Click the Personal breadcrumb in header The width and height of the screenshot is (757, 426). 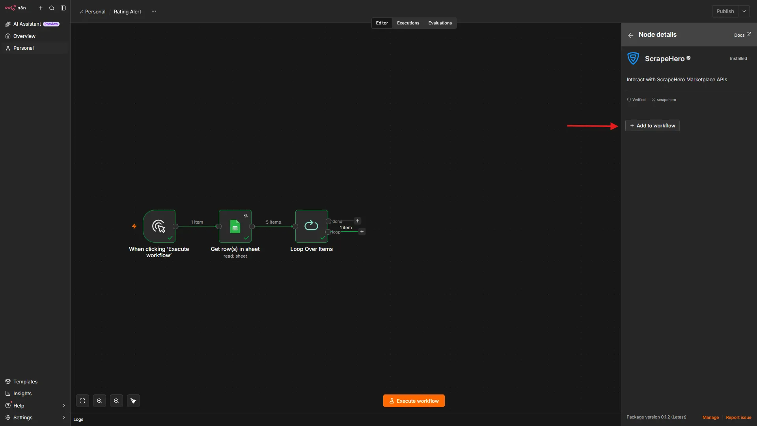tap(93, 11)
